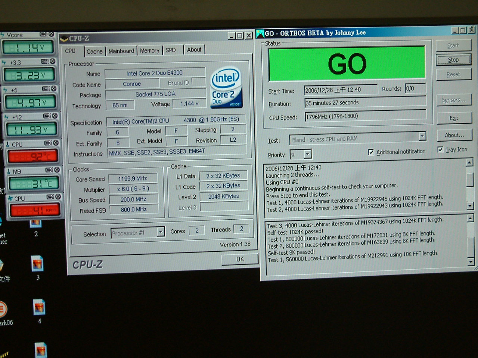Click the green GO status panel
The width and height of the screenshot is (478, 358).
347,63
